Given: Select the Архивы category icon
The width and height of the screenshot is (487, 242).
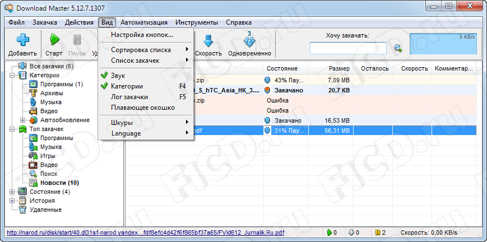Looking at the screenshot, I should coord(33,93).
